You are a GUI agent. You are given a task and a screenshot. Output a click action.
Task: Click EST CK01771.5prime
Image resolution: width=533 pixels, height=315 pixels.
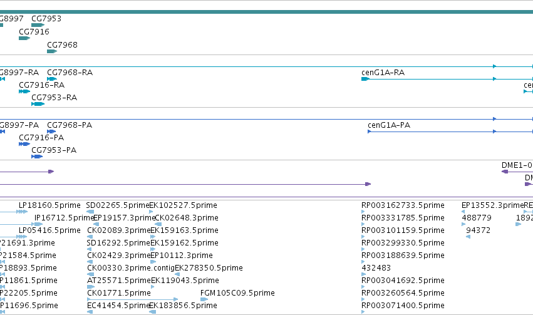(118, 293)
